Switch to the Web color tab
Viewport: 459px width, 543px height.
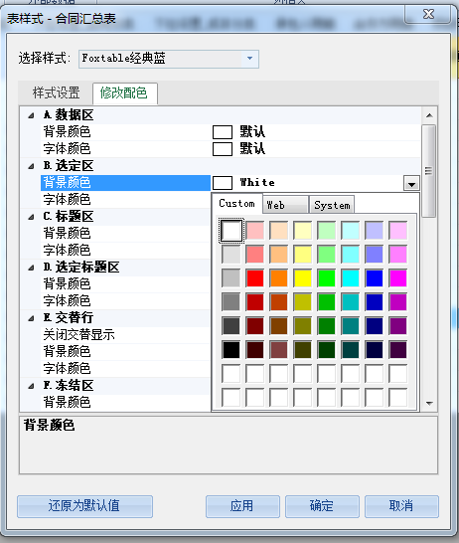(x=285, y=205)
